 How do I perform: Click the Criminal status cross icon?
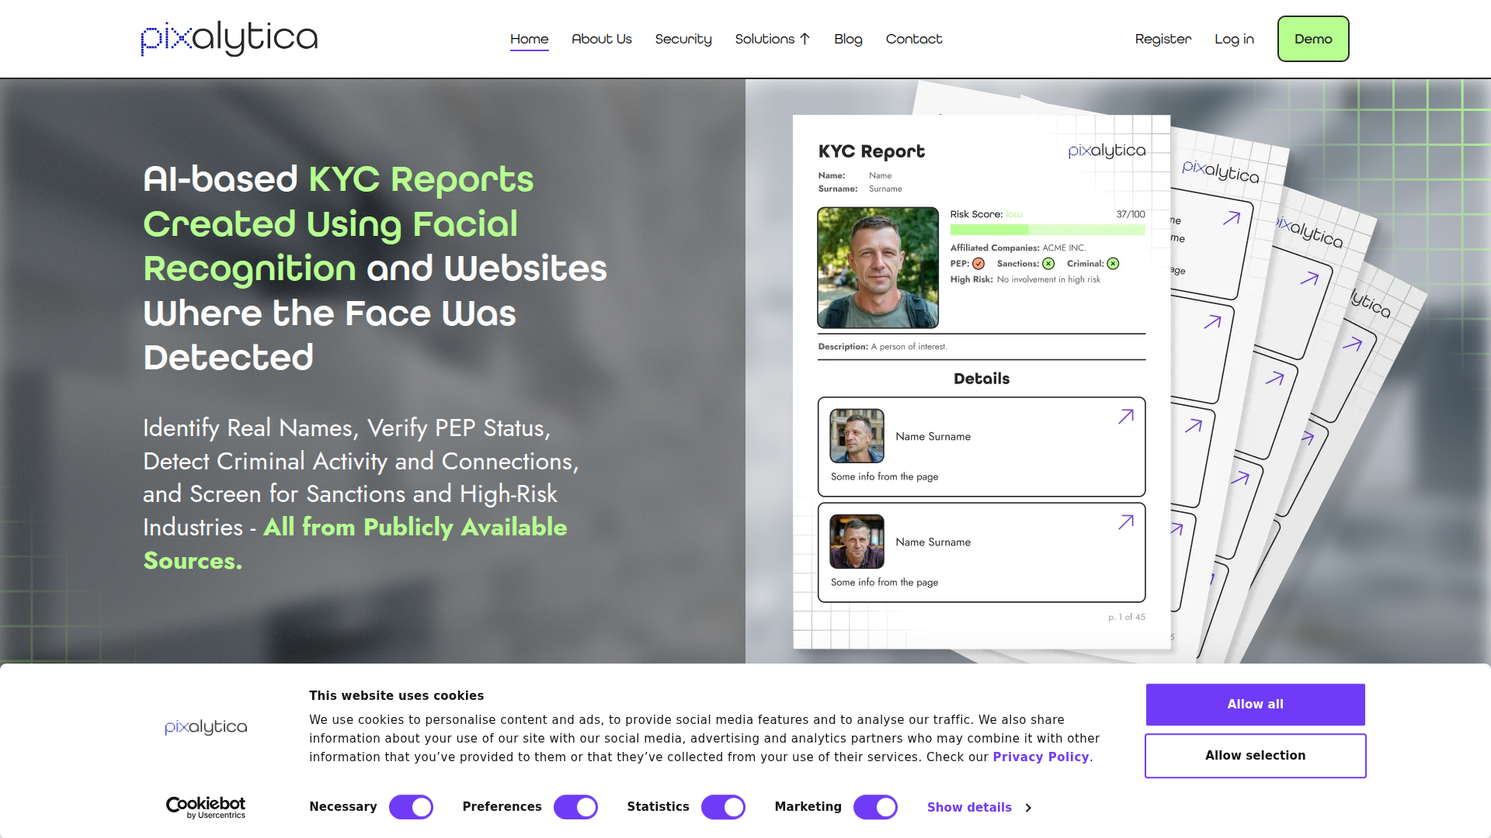pyautogui.click(x=1113, y=264)
